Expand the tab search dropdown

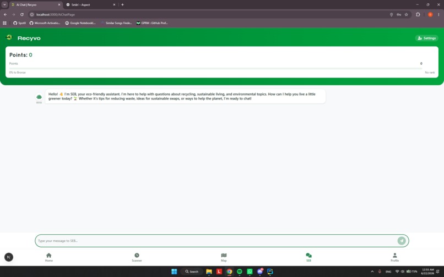pyautogui.click(x=4, y=5)
